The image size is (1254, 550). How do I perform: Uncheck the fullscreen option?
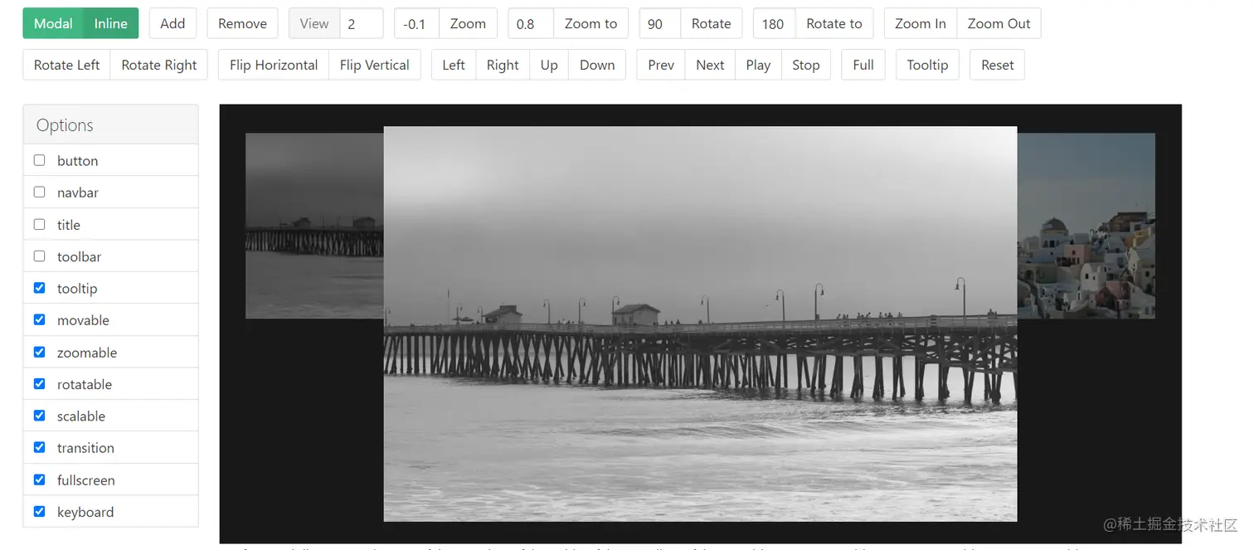click(39, 479)
